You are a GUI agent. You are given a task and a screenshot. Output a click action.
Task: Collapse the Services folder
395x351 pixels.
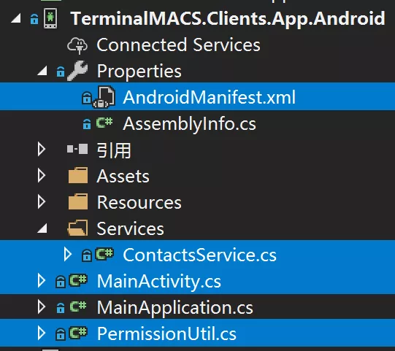[x=42, y=228]
